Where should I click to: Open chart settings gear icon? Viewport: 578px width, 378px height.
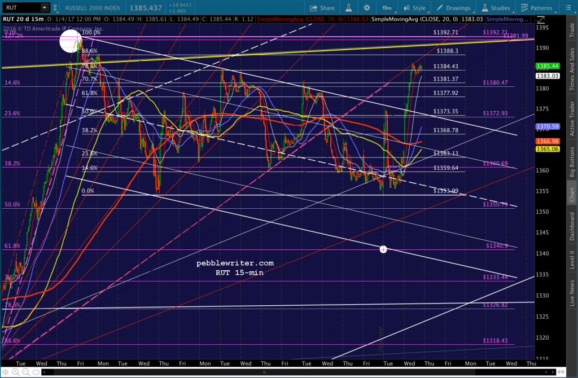[367, 8]
